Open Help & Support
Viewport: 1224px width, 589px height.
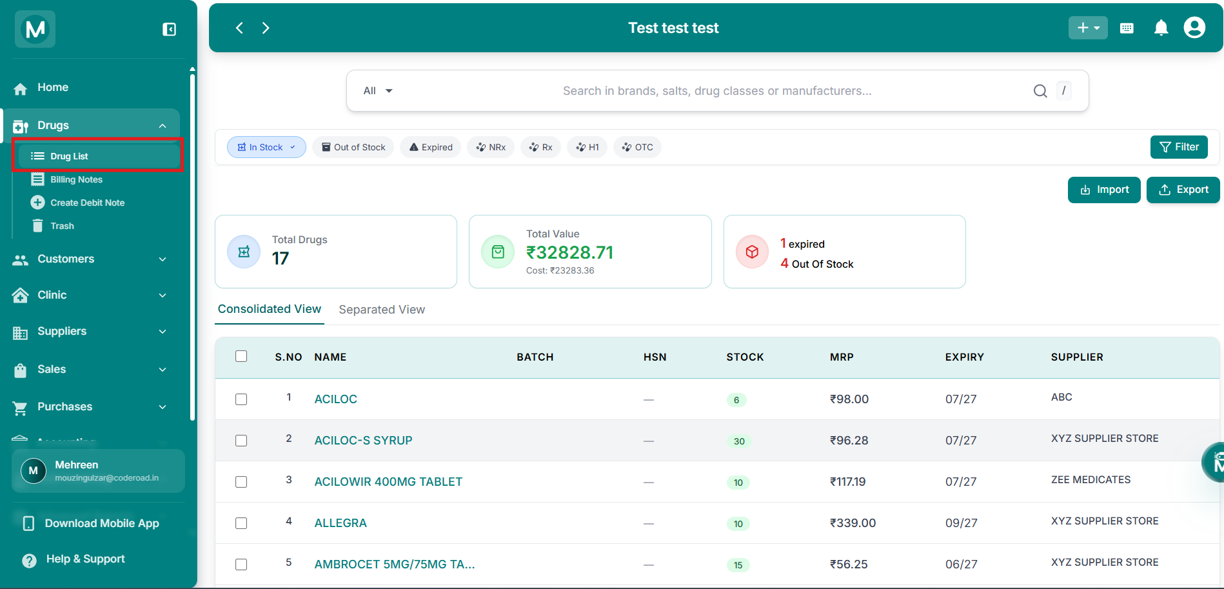tap(74, 559)
